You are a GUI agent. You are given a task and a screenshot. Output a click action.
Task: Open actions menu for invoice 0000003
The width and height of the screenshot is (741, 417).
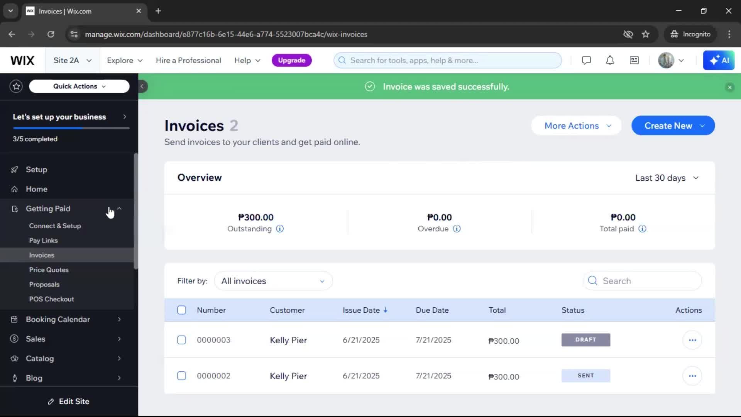tap(692, 340)
